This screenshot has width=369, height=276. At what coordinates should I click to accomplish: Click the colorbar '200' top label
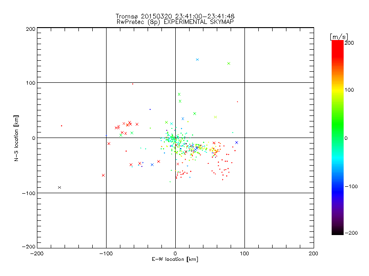(349, 43)
